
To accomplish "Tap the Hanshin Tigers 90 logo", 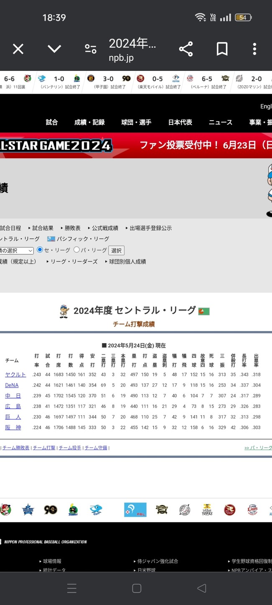I will 51,510.
